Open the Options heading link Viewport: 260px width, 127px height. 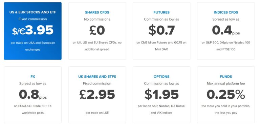161,77
